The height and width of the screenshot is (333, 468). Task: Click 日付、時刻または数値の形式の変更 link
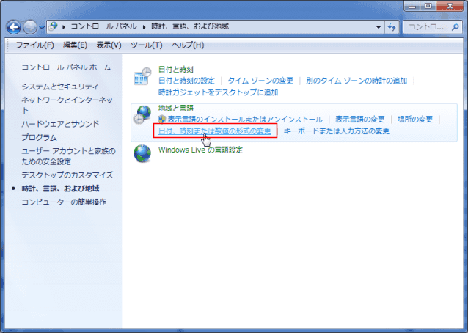click(215, 131)
